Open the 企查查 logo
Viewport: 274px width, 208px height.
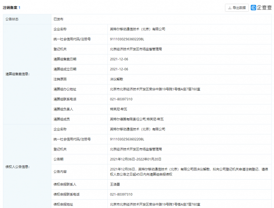click(x=261, y=7)
